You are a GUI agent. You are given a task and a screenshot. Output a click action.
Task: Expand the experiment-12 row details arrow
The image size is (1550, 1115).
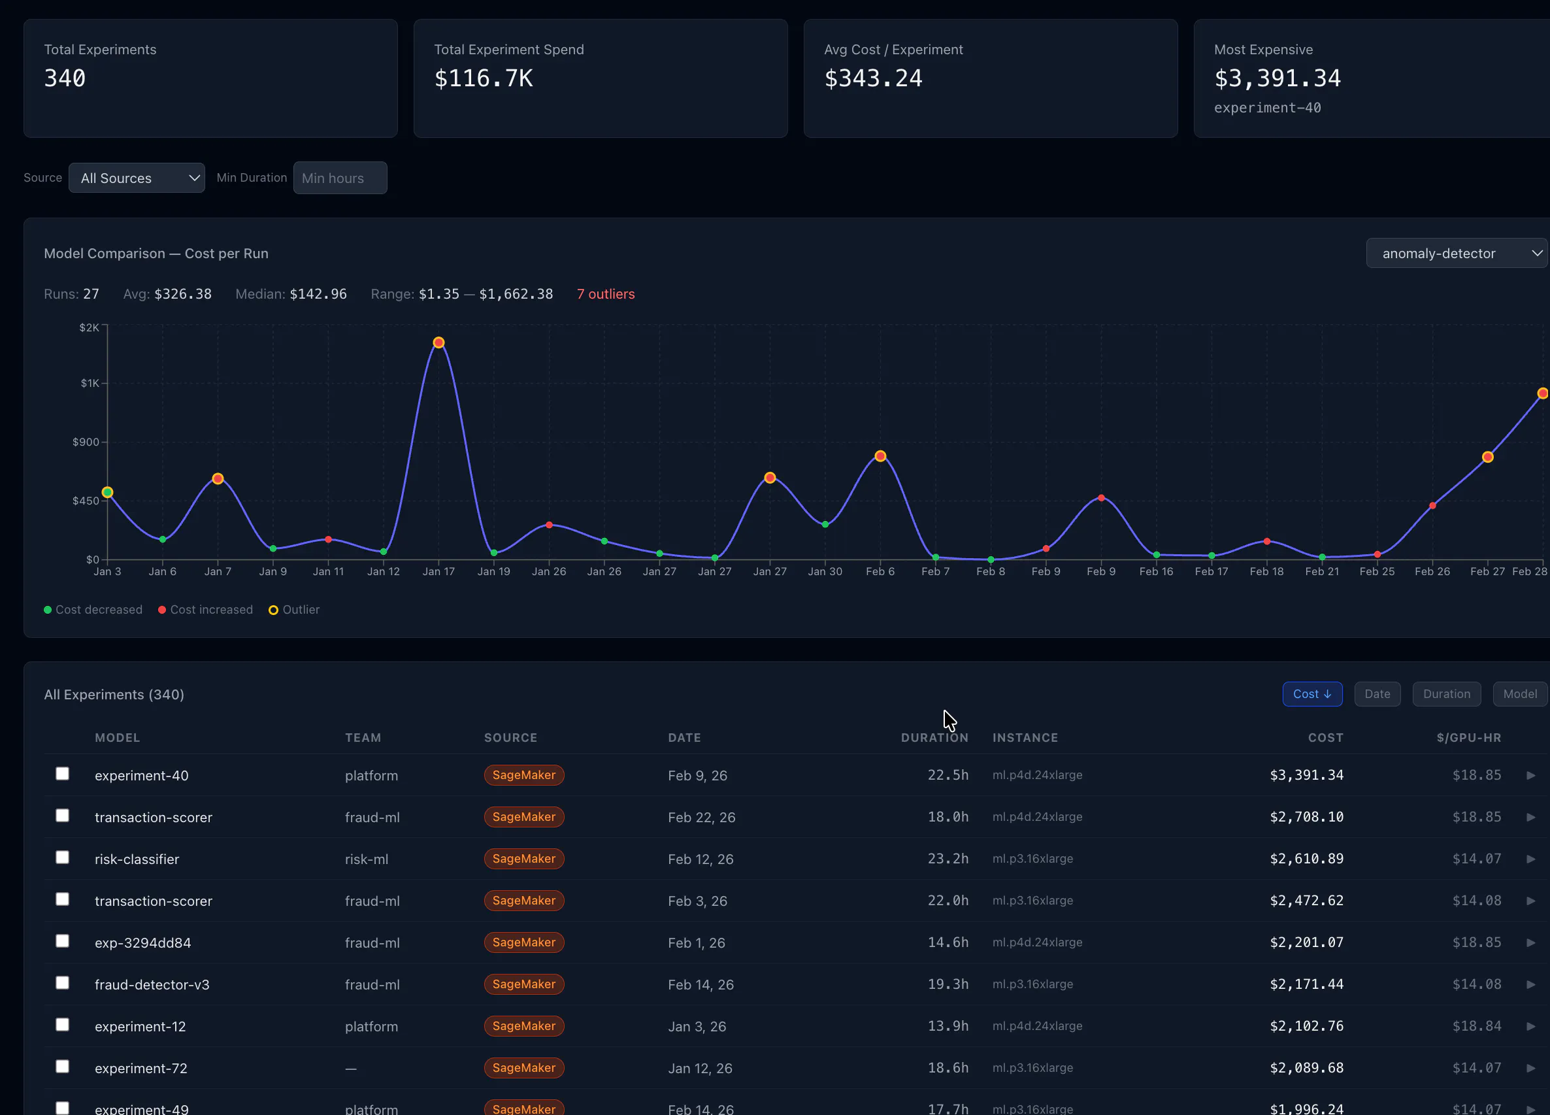click(1530, 1026)
